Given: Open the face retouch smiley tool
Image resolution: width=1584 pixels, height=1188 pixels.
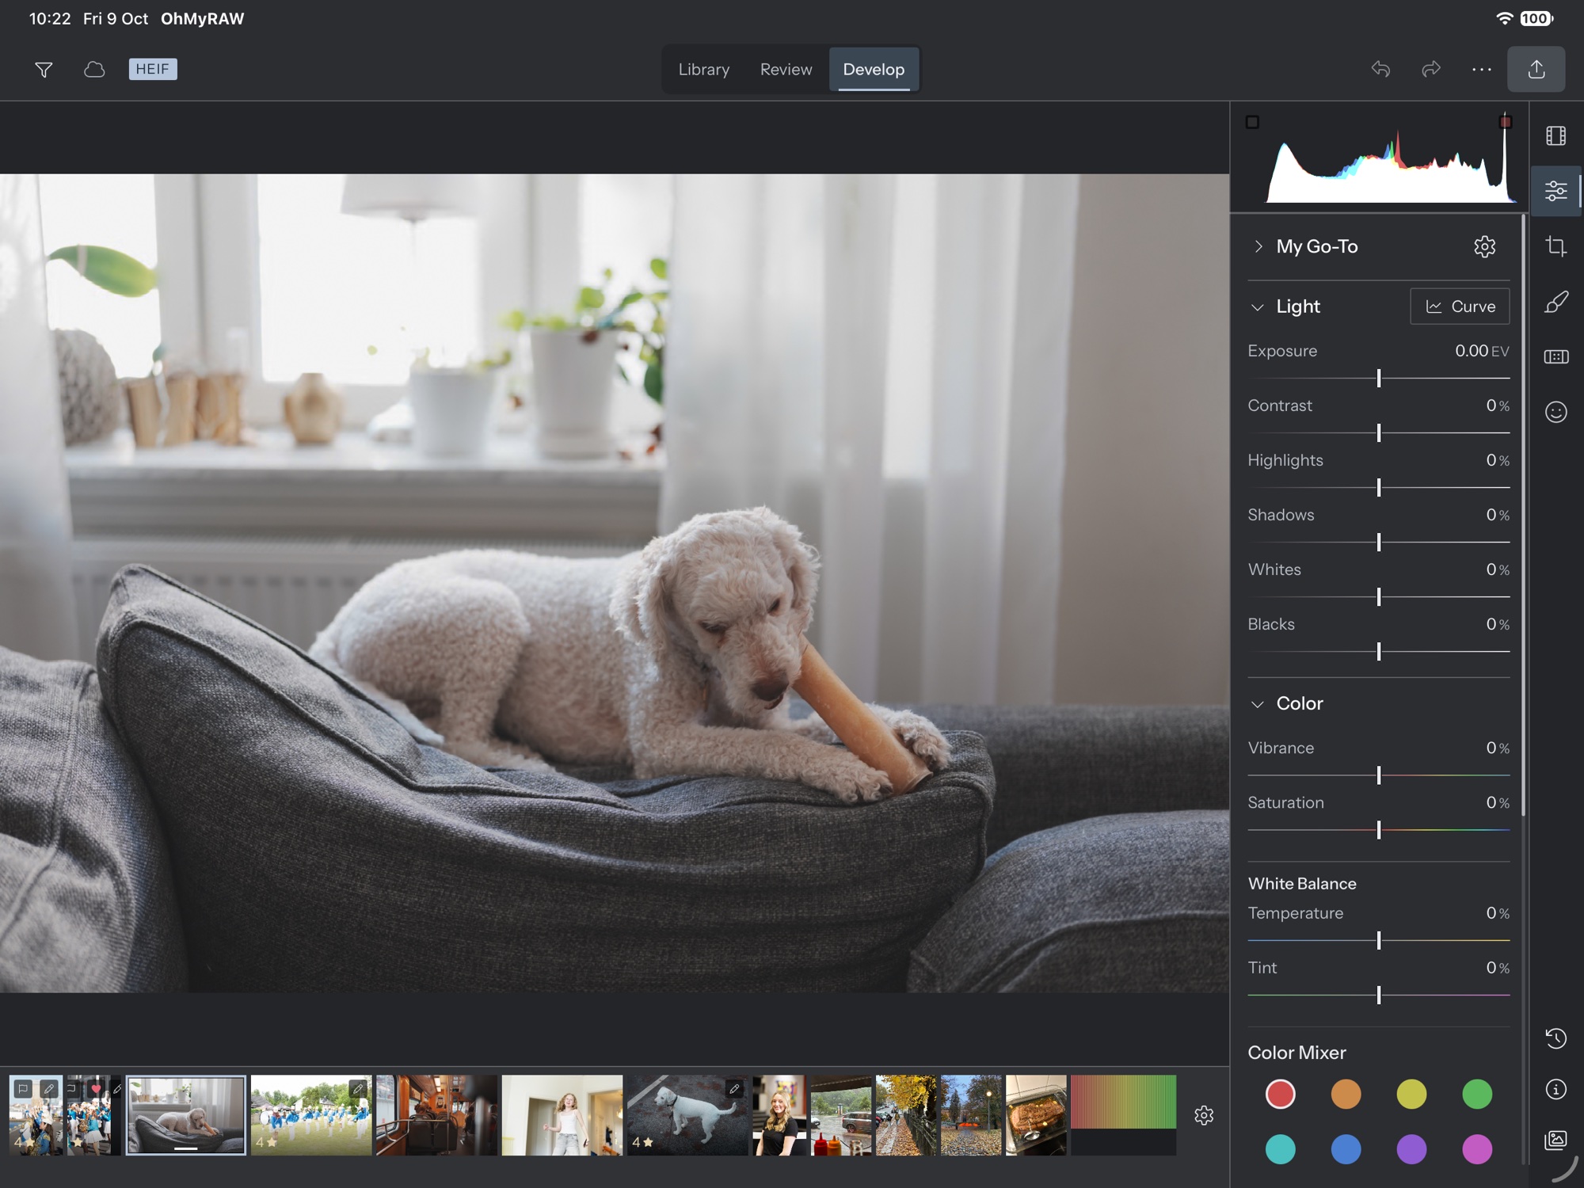Looking at the screenshot, I should point(1555,412).
